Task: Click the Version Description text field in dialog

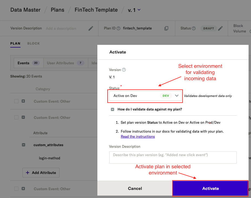Action: point(173,157)
